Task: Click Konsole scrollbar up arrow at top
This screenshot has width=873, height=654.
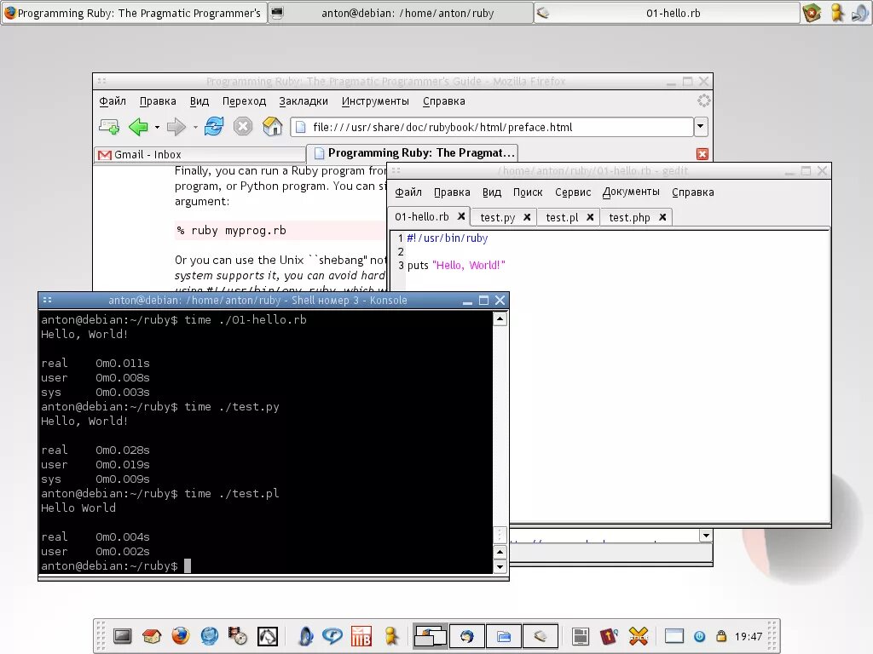Action: pos(500,319)
